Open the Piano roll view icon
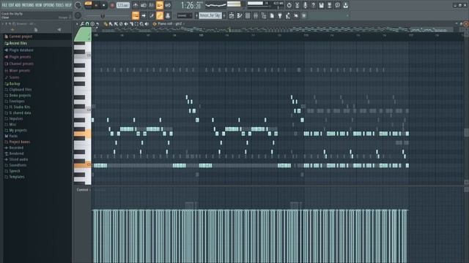The width and height of the screenshot is (469, 263). [x=240, y=15]
